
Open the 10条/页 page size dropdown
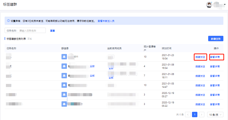pyautogui.click(x=215, y=115)
